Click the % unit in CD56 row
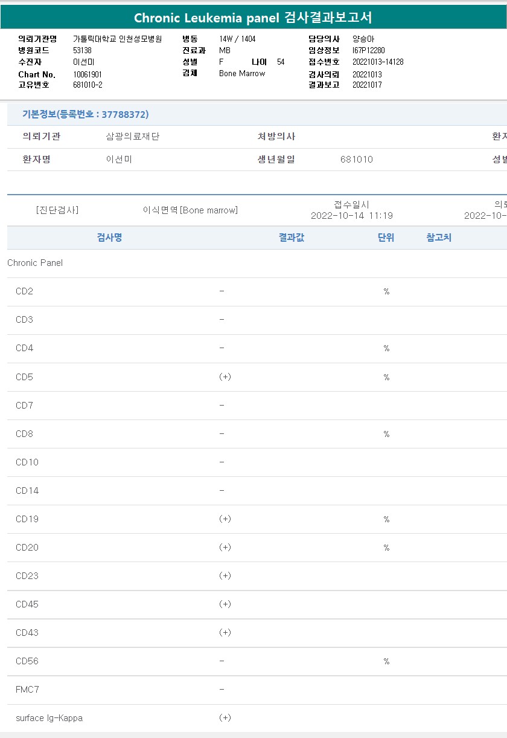 (386, 661)
